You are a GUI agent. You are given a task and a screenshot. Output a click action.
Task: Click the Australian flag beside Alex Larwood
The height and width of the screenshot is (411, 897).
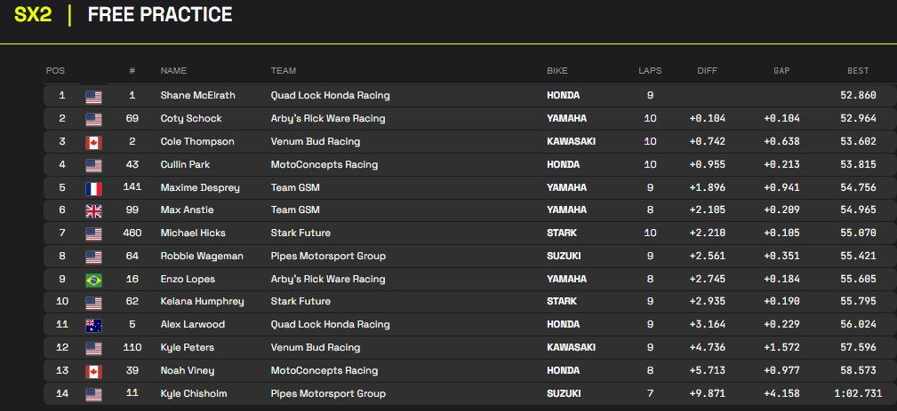point(93,325)
